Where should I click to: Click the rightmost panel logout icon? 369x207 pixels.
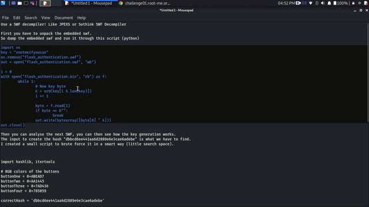(366, 3)
